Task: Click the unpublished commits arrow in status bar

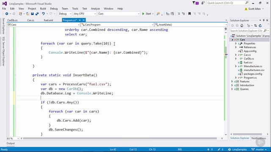Action: coord(208,149)
